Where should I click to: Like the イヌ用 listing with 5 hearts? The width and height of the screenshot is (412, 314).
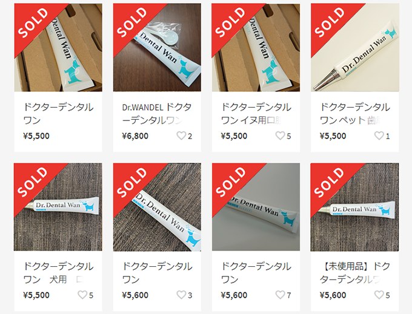(280, 136)
